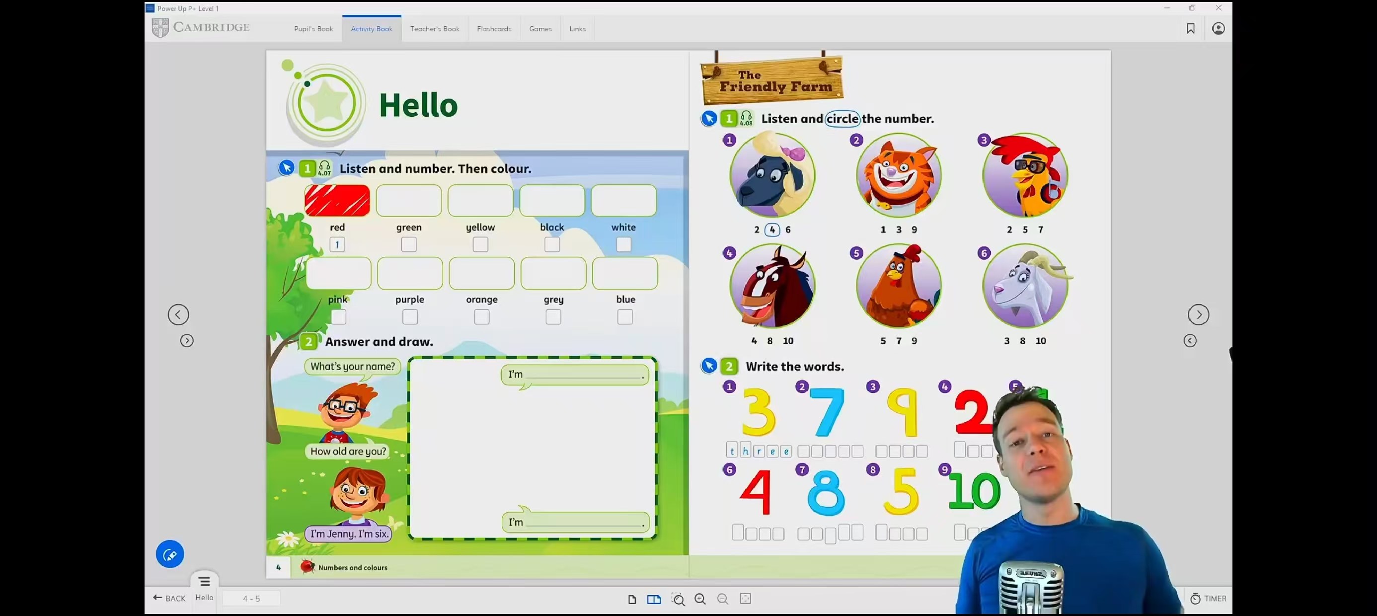Open the user profile icon
Screen dimensions: 1377x616
coord(1218,28)
